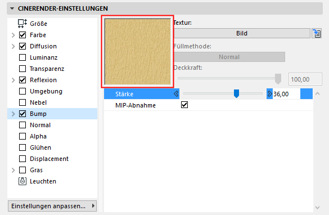Select the Glühen channel label

[40, 147]
